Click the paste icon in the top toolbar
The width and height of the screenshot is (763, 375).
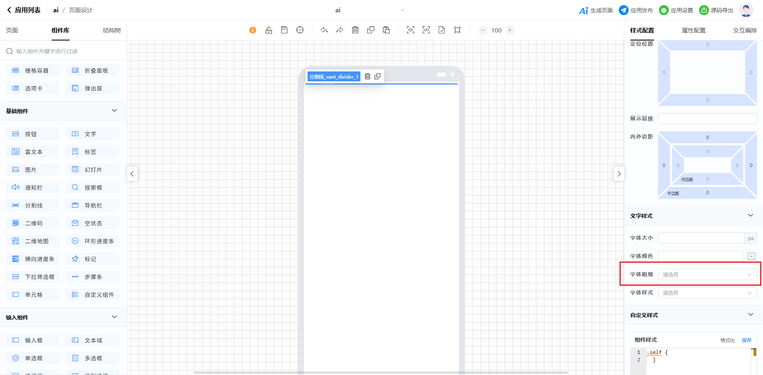coord(386,30)
